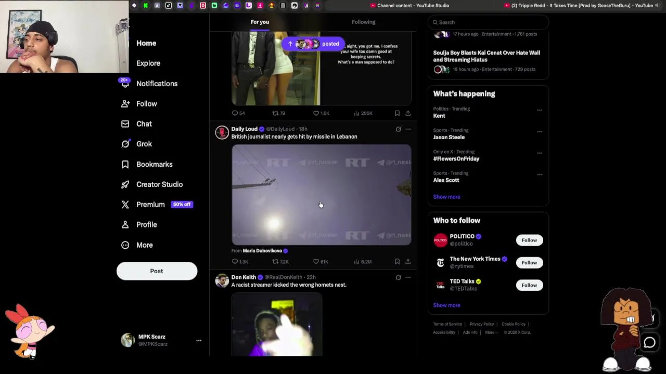This screenshot has width=666, height=374.
Task: Play the Lebanon missile video
Action: click(321, 194)
